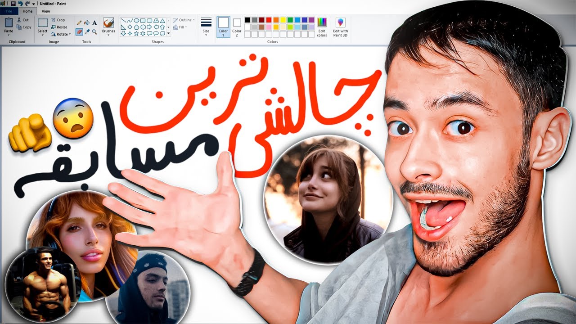Choose the Oval shape
Image resolution: width=576 pixels, height=324 pixels.
coord(136,20)
